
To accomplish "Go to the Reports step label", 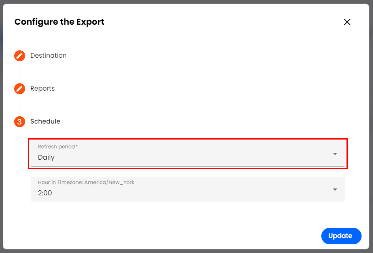I will [x=43, y=88].
